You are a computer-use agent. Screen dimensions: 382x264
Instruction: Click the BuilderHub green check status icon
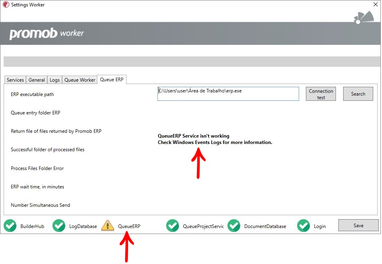(10, 226)
